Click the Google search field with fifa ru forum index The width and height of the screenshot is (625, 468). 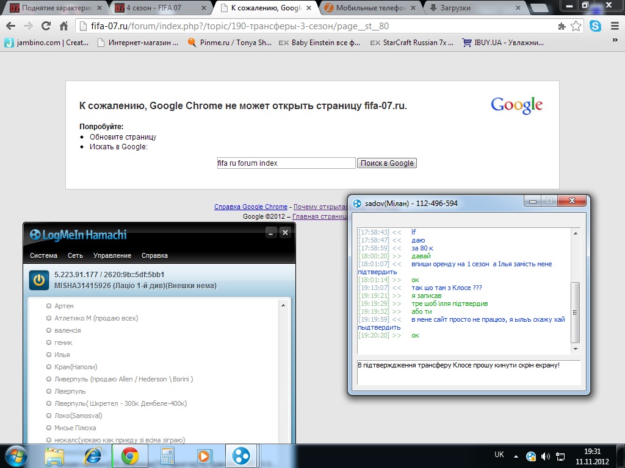point(286,163)
